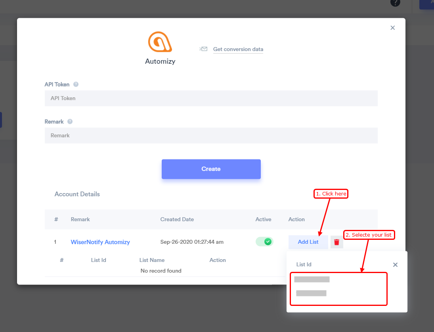
Task: Focus the API Token input field
Action: 211,98
